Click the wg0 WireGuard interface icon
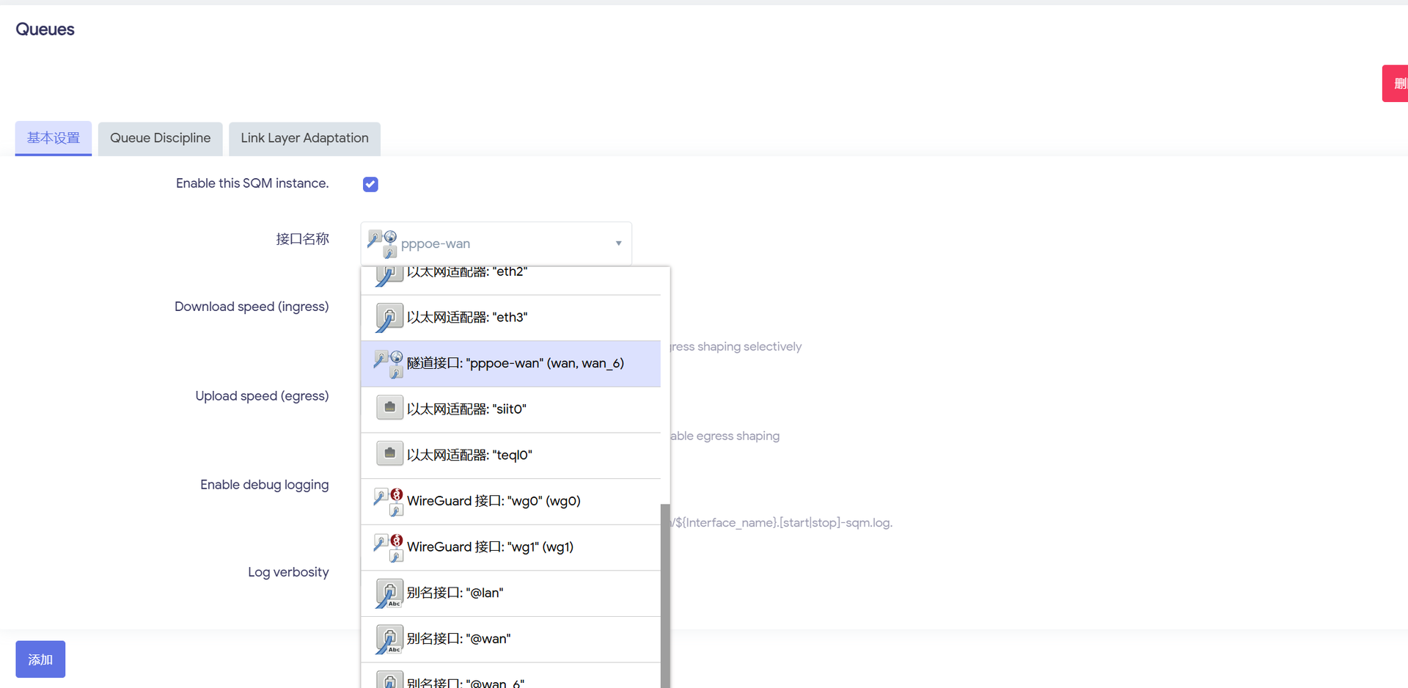Viewport: 1408px width, 688px height. pyautogui.click(x=389, y=502)
